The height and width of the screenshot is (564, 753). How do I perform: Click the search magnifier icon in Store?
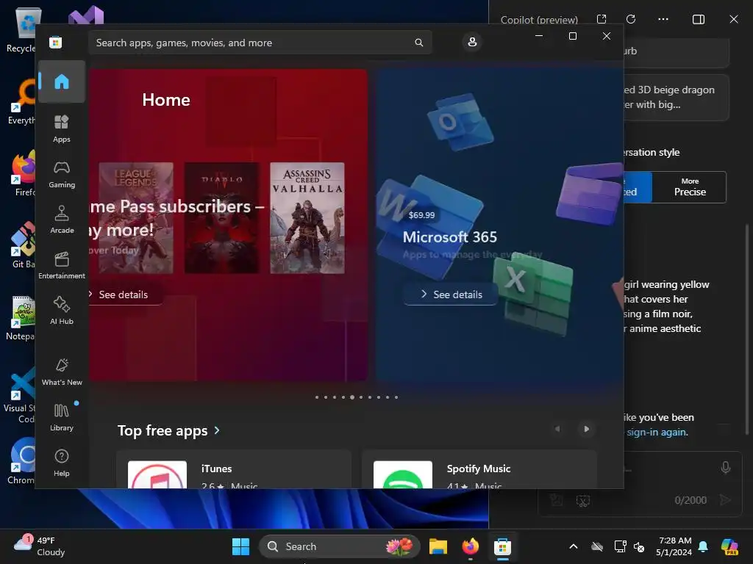(x=418, y=43)
